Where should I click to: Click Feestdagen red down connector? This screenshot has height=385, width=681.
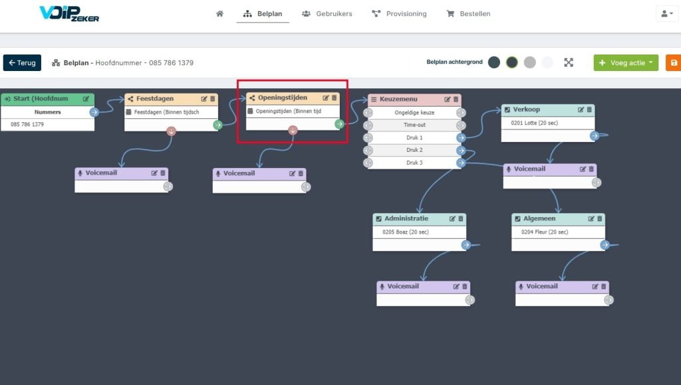tap(172, 131)
